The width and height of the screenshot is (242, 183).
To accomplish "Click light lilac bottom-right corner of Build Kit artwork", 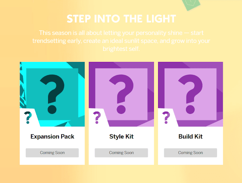I will pyautogui.click(x=217, y=123).
